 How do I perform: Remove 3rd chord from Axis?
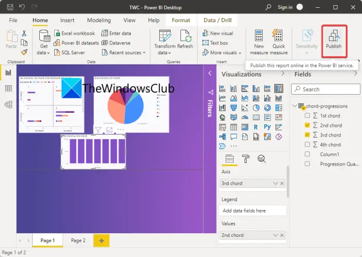(282, 184)
